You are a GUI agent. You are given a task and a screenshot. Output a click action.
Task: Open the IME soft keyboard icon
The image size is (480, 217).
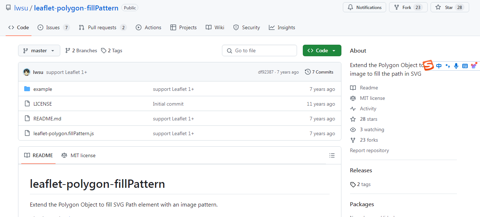[x=465, y=66]
